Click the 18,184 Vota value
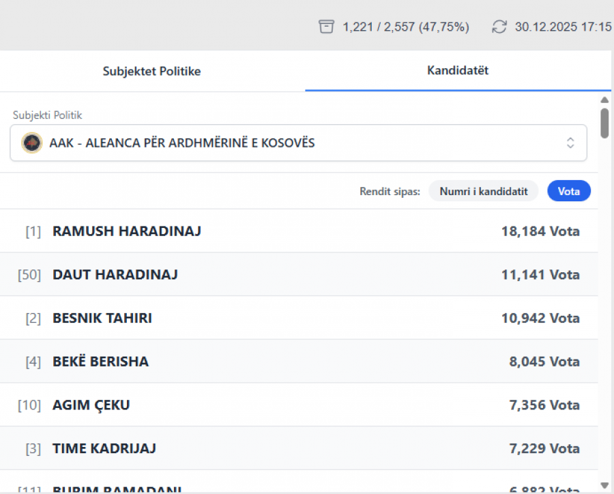The height and width of the screenshot is (494, 614). coord(540,231)
